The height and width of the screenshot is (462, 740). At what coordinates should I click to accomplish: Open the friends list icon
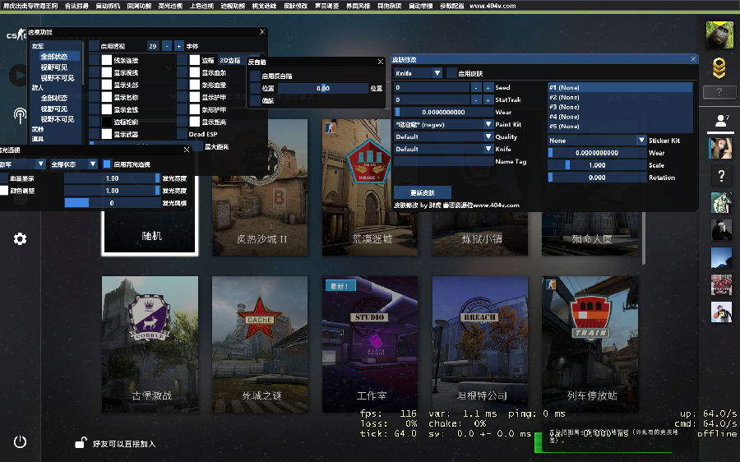click(722, 121)
